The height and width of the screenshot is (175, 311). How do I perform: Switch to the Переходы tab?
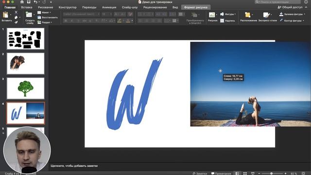coord(89,7)
